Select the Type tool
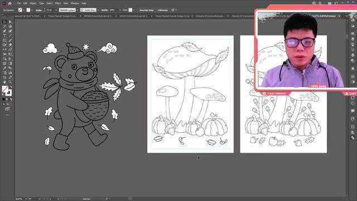Image resolution: width=357 pixels, height=201 pixels. (x=4, y=36)
